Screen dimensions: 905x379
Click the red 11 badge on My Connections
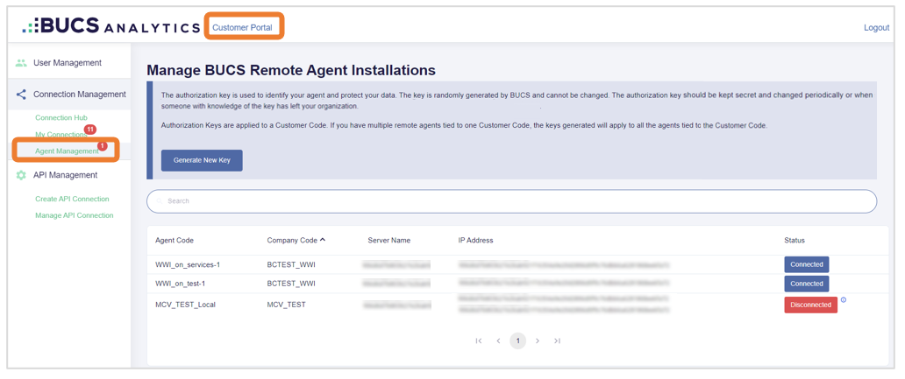(89, 129)
